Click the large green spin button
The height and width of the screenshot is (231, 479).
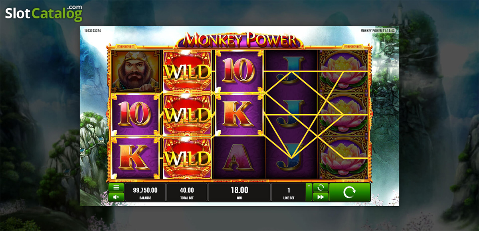350,192
